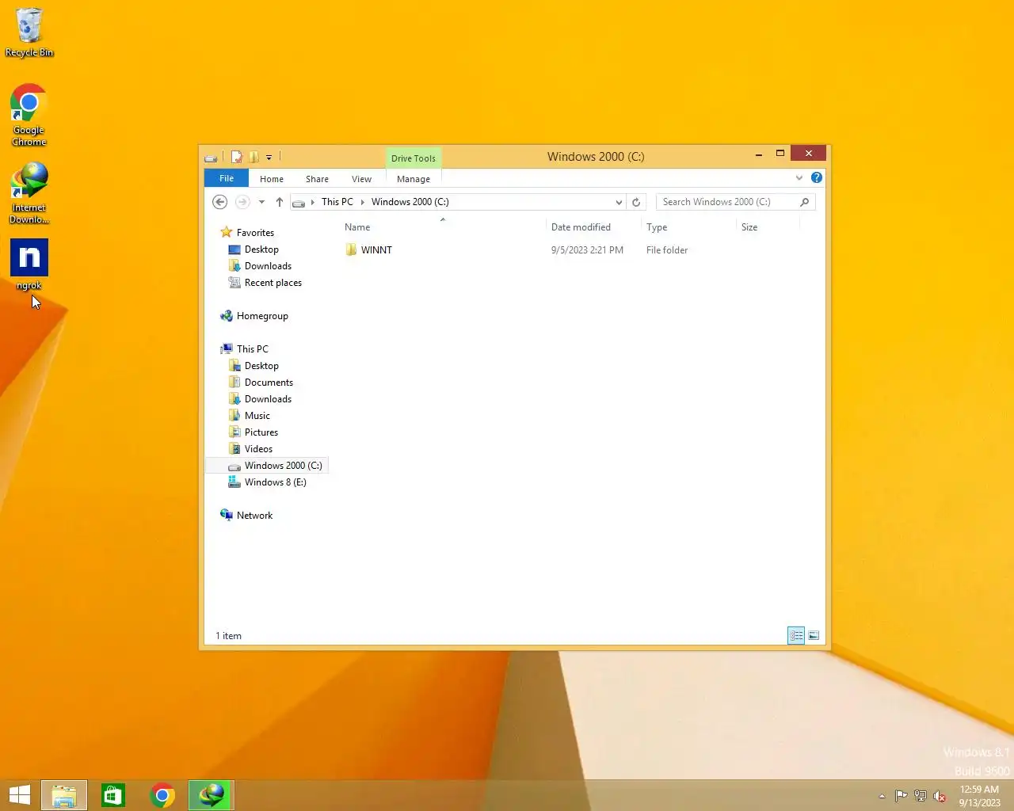The image size is (1014, 811).
Task: Refresh the Windows 2000 (C:) folder view
Action: click(636, 202)
